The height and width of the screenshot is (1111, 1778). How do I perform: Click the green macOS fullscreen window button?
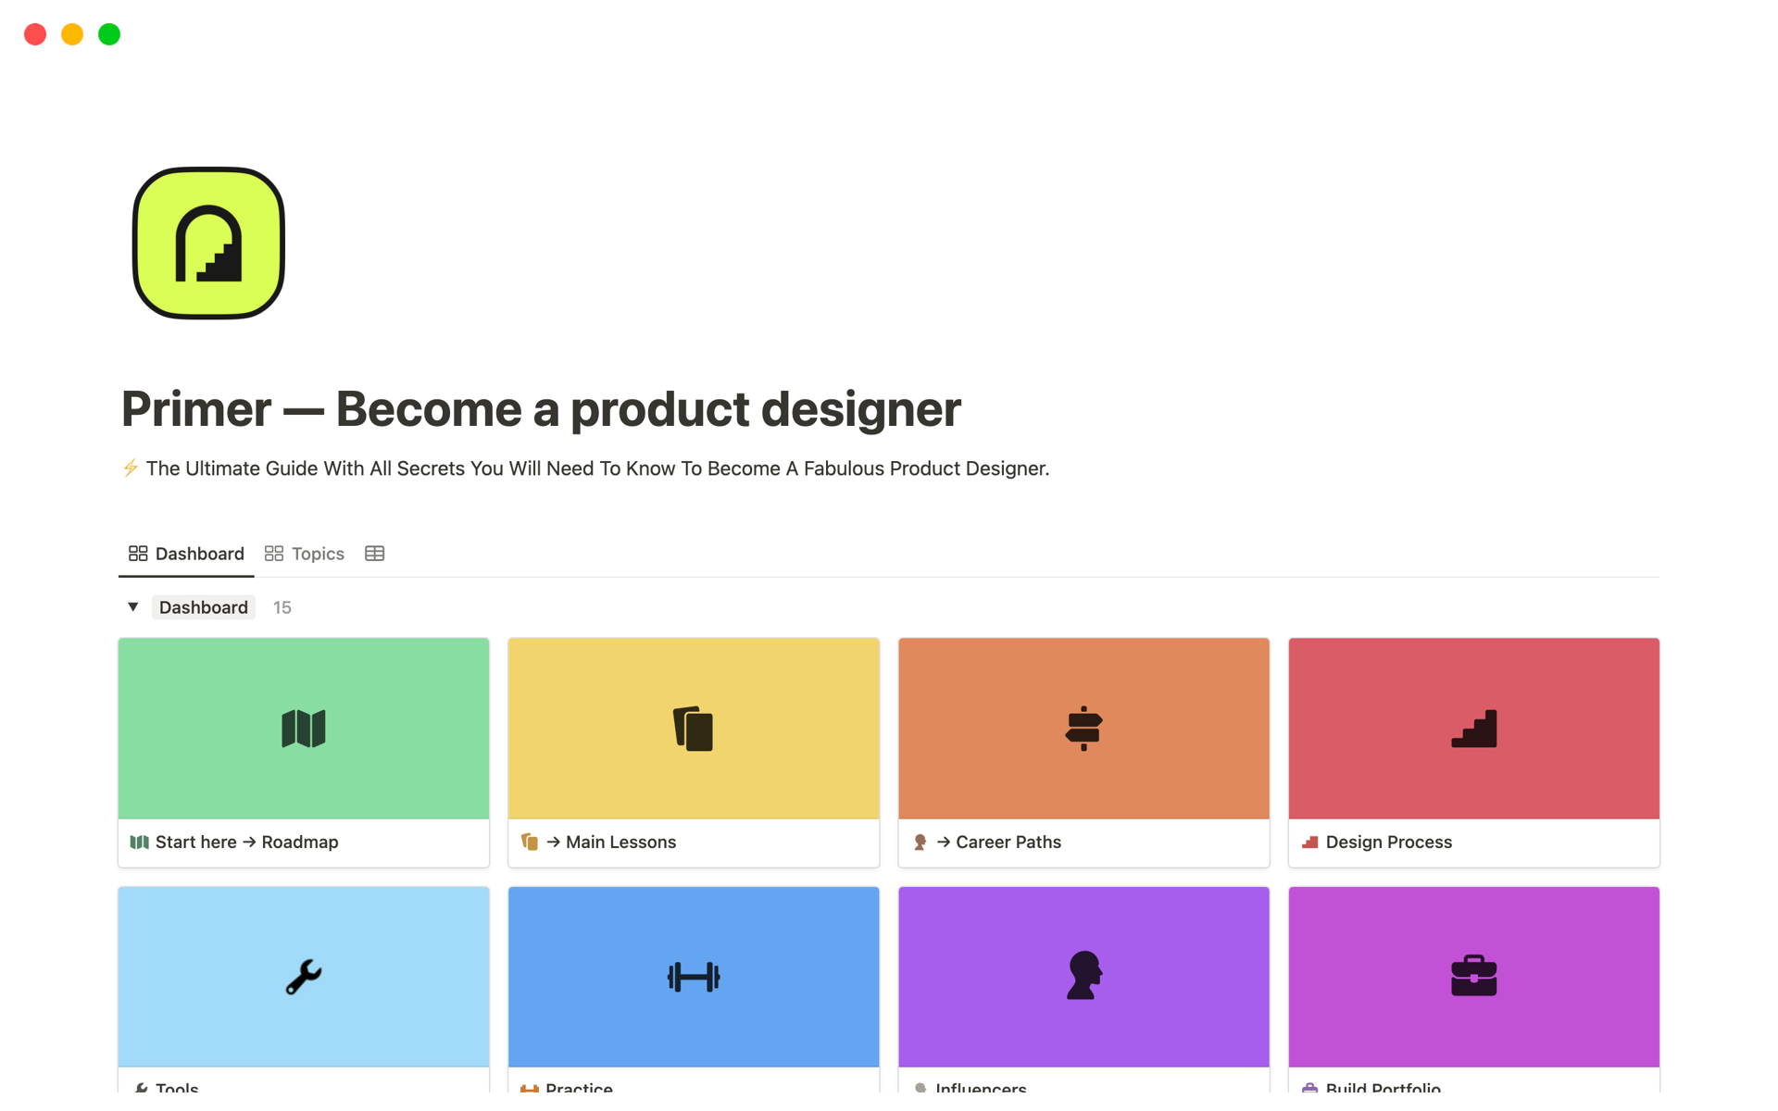[109, 34]
